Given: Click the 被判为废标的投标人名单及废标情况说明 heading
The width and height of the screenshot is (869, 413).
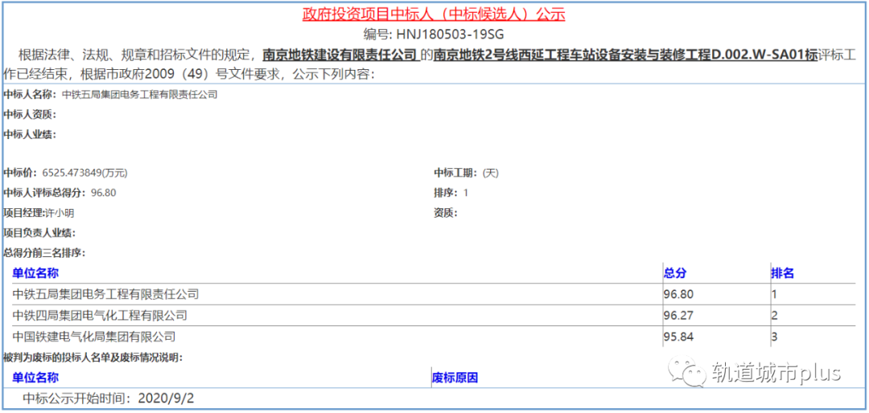Looking at the screenshot, I should 93,358.
